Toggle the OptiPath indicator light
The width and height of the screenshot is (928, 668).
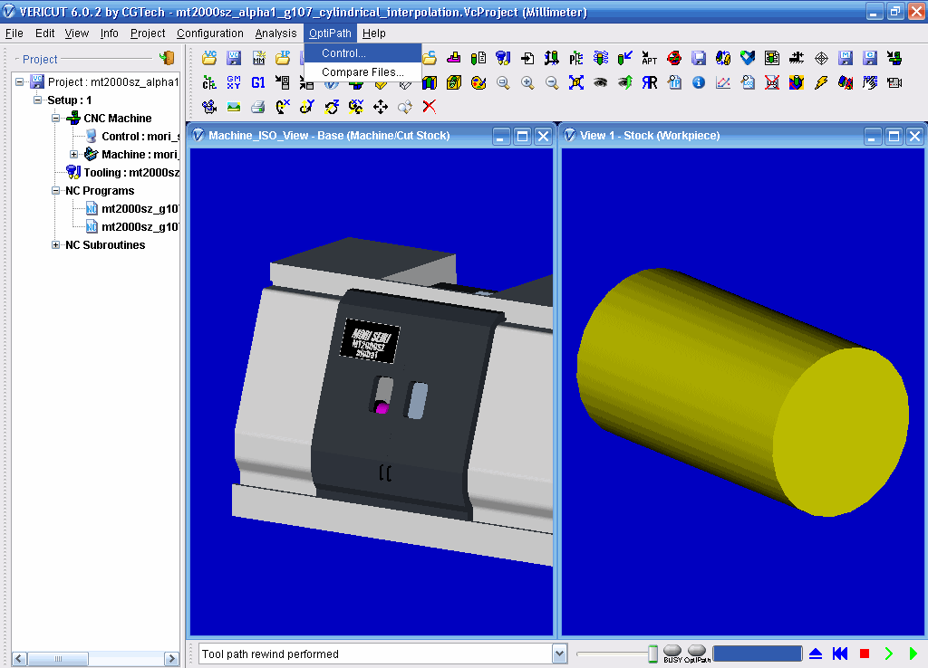697,650
